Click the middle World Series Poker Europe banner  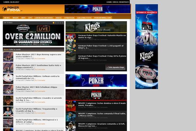tap(96, 81)
